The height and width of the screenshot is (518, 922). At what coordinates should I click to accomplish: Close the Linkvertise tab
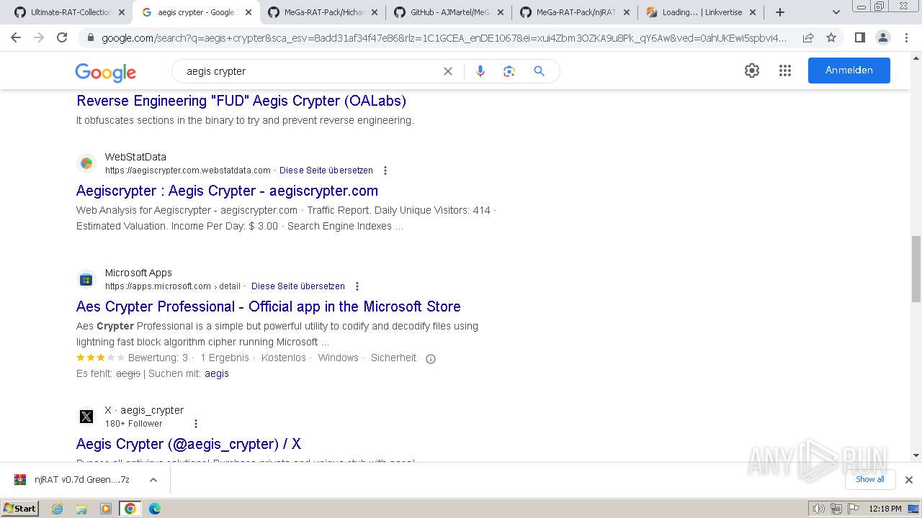coord(752,12)
